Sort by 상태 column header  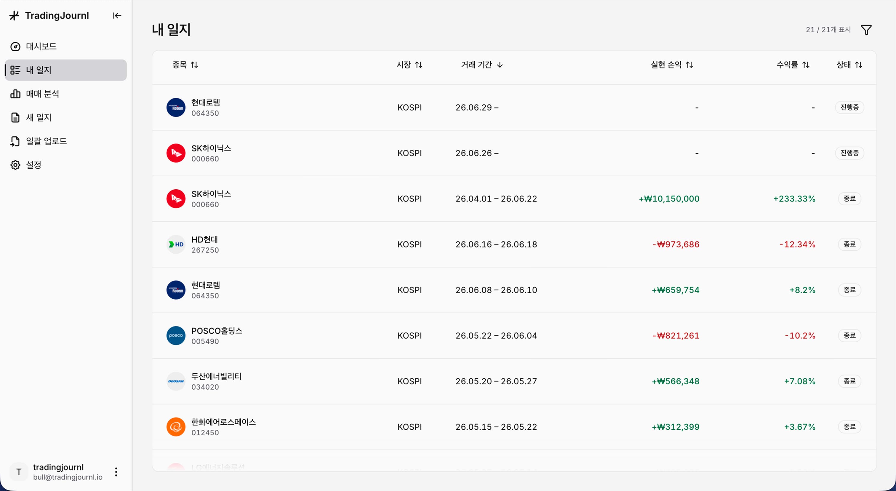(849, 65)
